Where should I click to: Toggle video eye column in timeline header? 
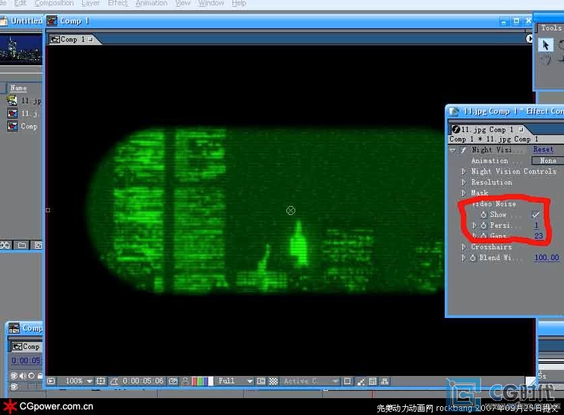(13, 375)
